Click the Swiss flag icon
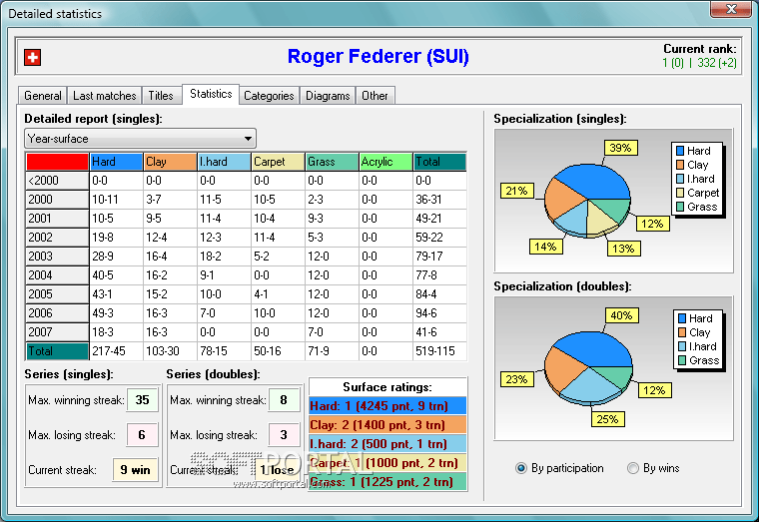This screenshot has width=759, height=522. point(32,57)
